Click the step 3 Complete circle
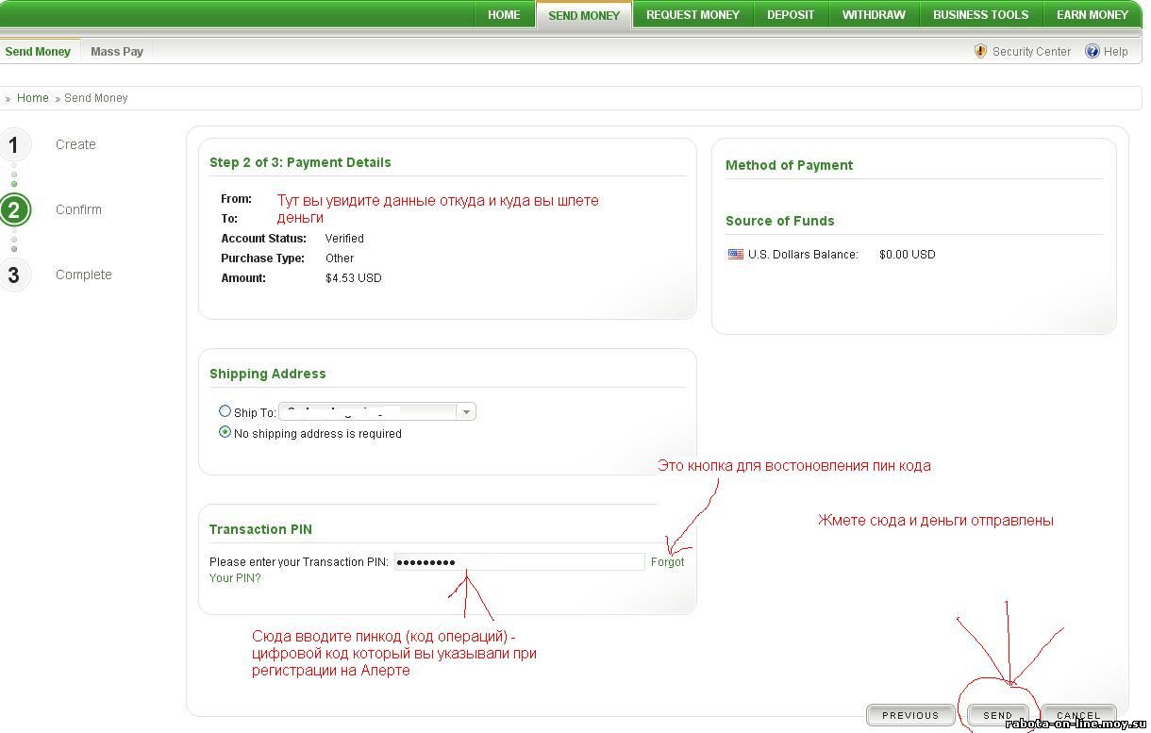Image resolution: width=1151 pixels, height=733 pixels. click(14, 275)
